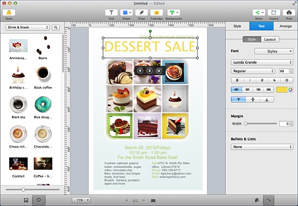Open the Regular typeface dropdown
The image size is (298, 206).
click(253, 71)
